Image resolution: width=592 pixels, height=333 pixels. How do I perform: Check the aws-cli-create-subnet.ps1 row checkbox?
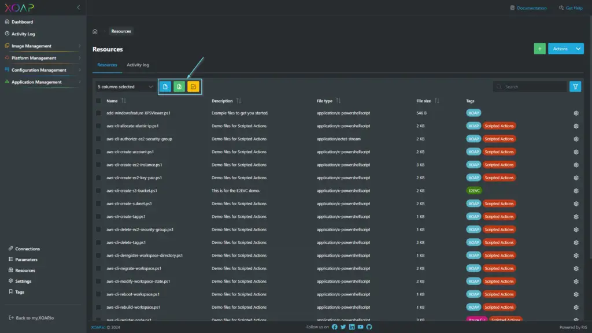click(x=98, y=204)
